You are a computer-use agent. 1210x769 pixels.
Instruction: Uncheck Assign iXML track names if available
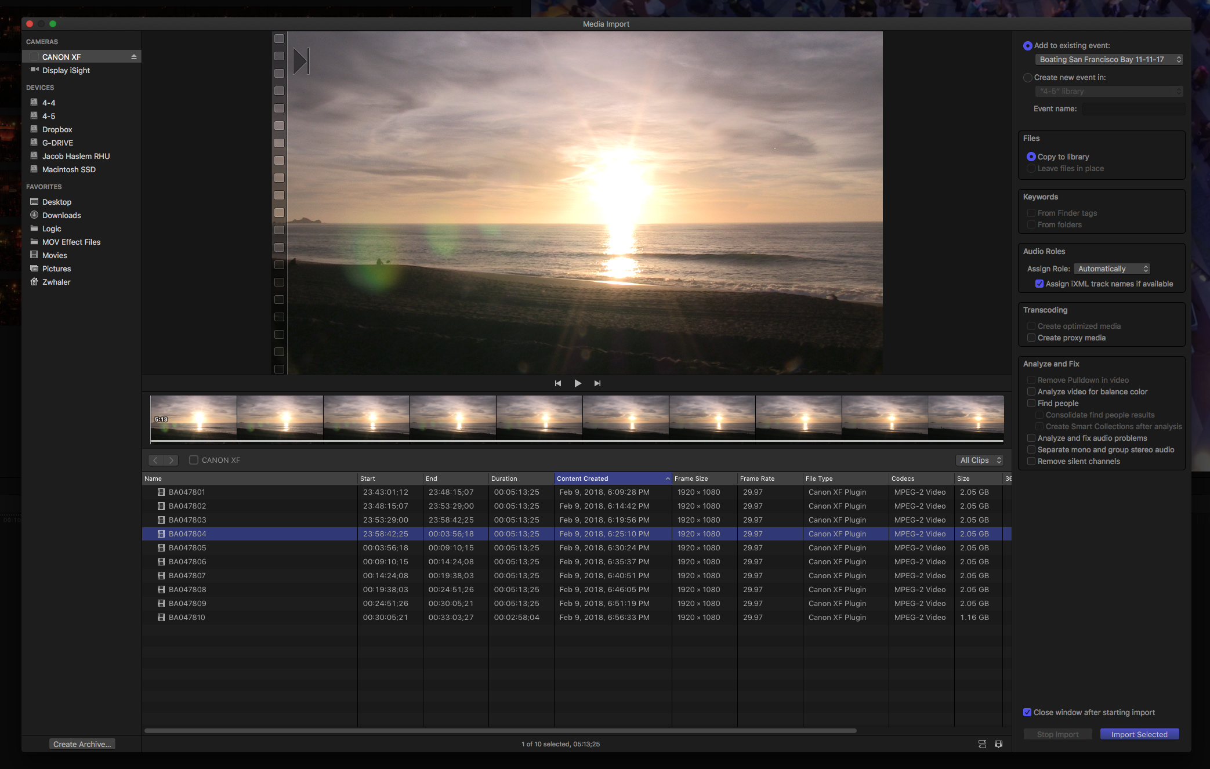(1039, 284)
